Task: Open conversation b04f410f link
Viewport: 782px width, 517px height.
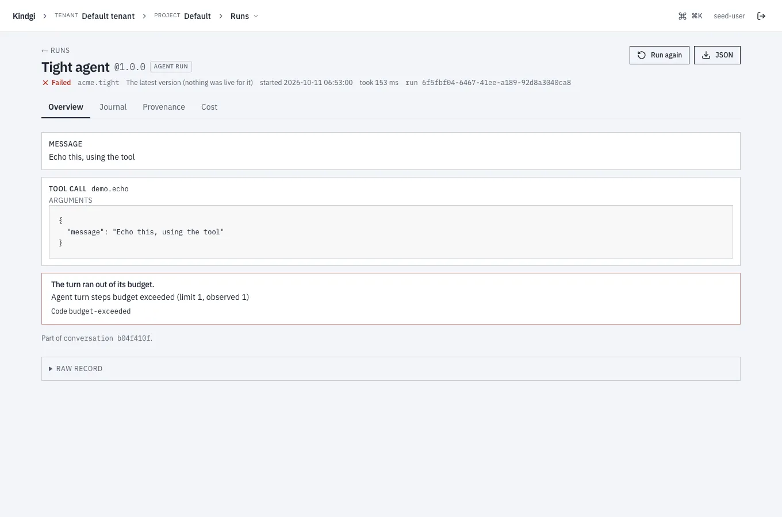Action: [107, 338]
